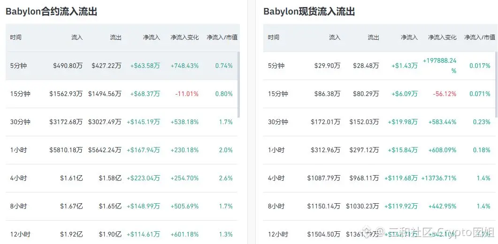Click the outflow value $1.65亿
Screen dimensions: 498x244
(110, 206)
